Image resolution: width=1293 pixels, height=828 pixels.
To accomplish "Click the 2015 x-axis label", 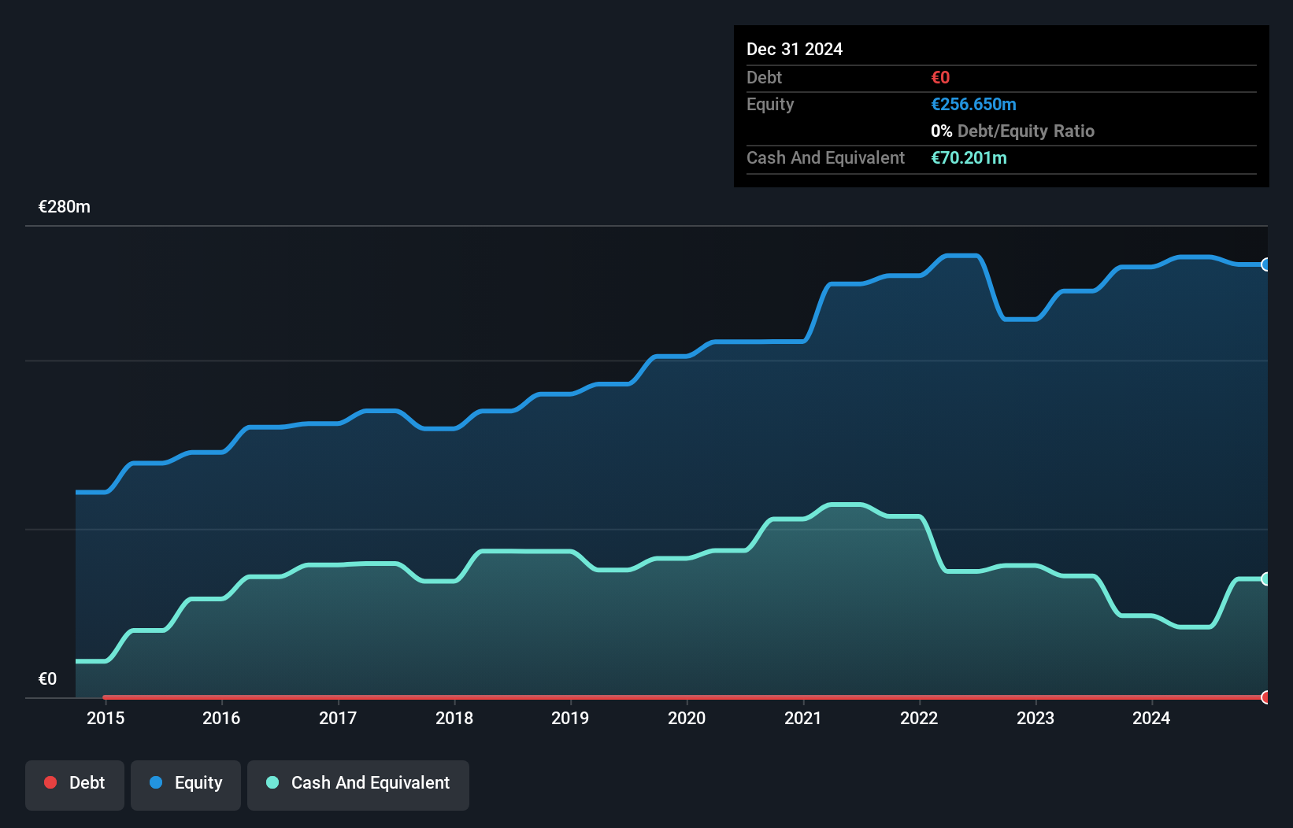I will (x=106, y=718).
